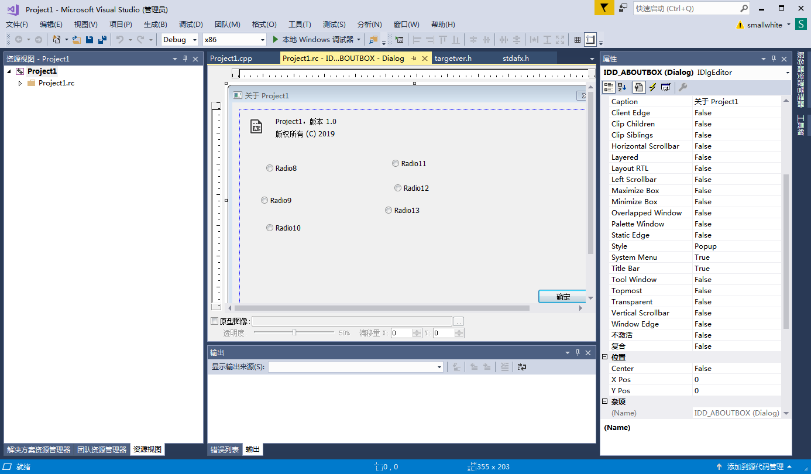Screen dimensions: 811x474
Task: Adjust the 透明度 slider handle
Action: pyautogui.click(x=294, y=332)
